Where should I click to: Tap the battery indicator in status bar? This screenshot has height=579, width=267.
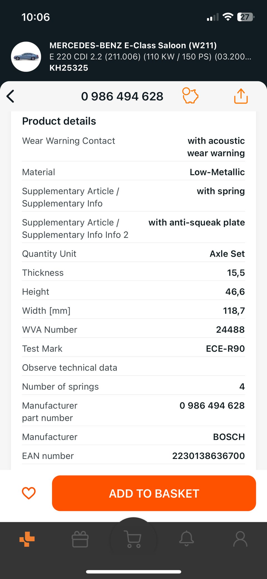[x=246, y=17]
